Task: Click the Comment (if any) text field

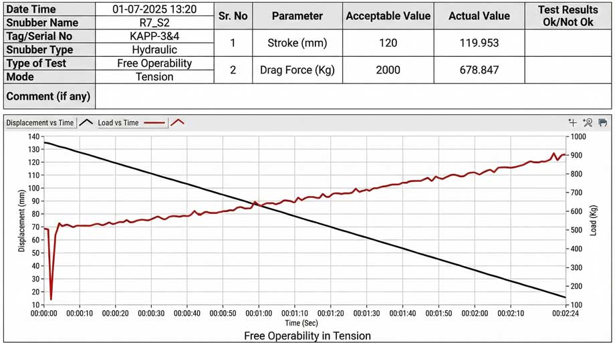Action: point(353,96)
